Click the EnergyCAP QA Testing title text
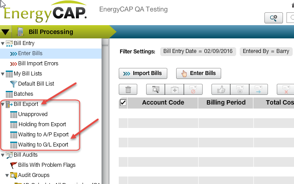Viewport: 294px width, 184px height. point(133,9)
